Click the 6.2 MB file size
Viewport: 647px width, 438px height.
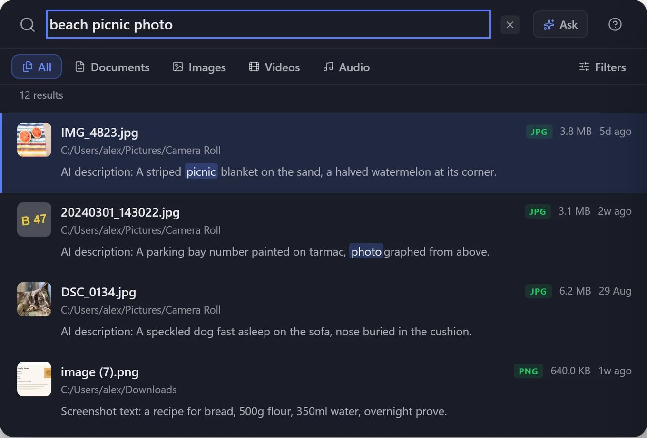click(575, 291)
